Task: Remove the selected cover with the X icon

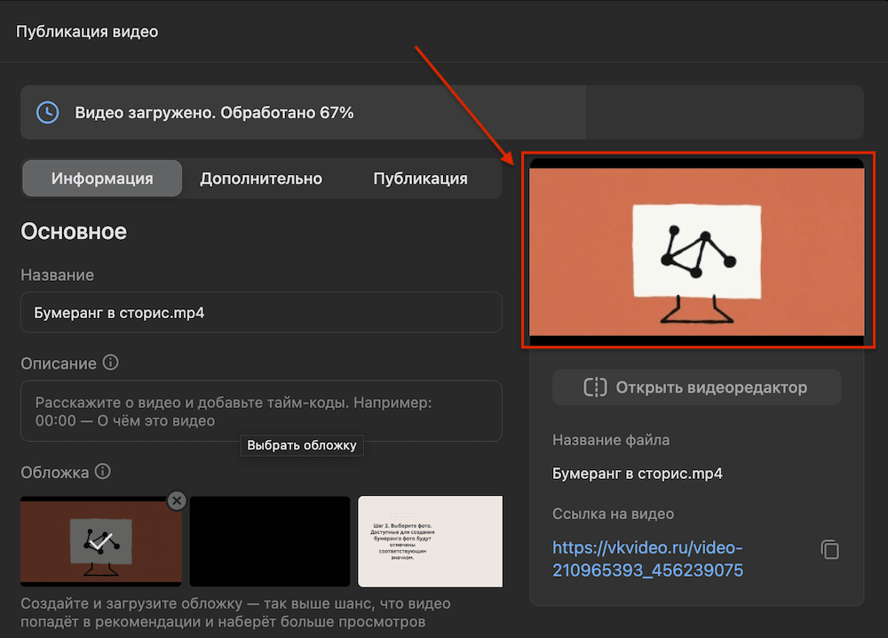Action: [177, 500]
